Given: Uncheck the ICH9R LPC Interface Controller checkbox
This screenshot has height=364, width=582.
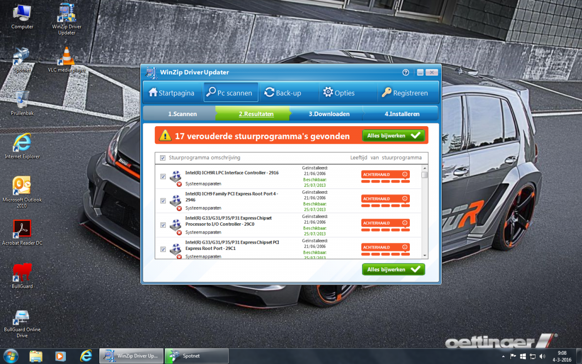Looking at the screenshot, I should (163, 177).
